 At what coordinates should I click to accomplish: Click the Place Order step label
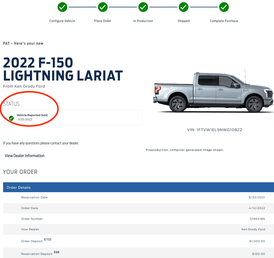click(103, 21)
